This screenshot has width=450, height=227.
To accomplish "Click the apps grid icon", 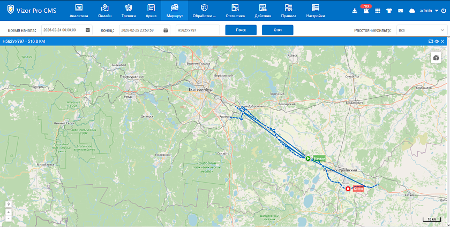I will pos(378,11).
